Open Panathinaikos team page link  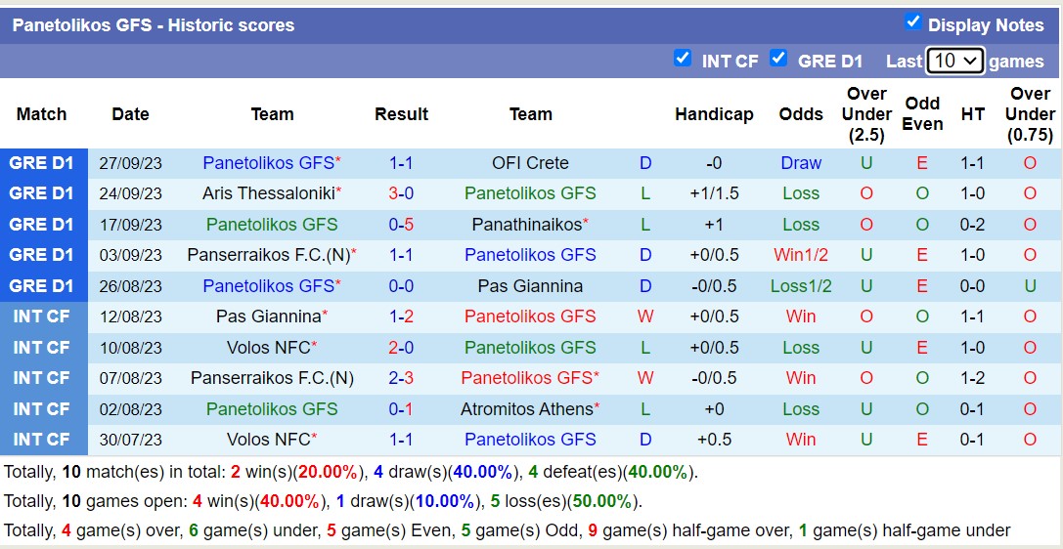[526, 225]
